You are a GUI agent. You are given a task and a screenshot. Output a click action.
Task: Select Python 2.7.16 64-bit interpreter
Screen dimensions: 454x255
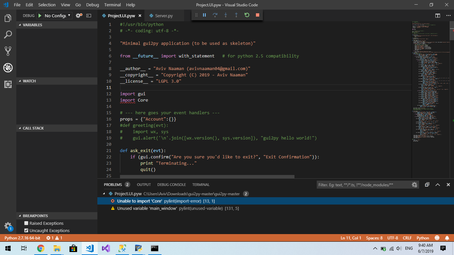coord(22,238)
